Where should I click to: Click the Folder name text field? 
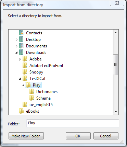[x=73, y=123]
